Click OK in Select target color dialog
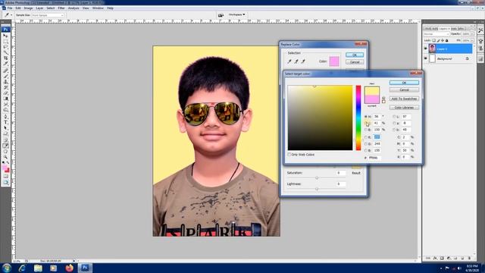Viewport: 485px width, 273px height. 404,83
